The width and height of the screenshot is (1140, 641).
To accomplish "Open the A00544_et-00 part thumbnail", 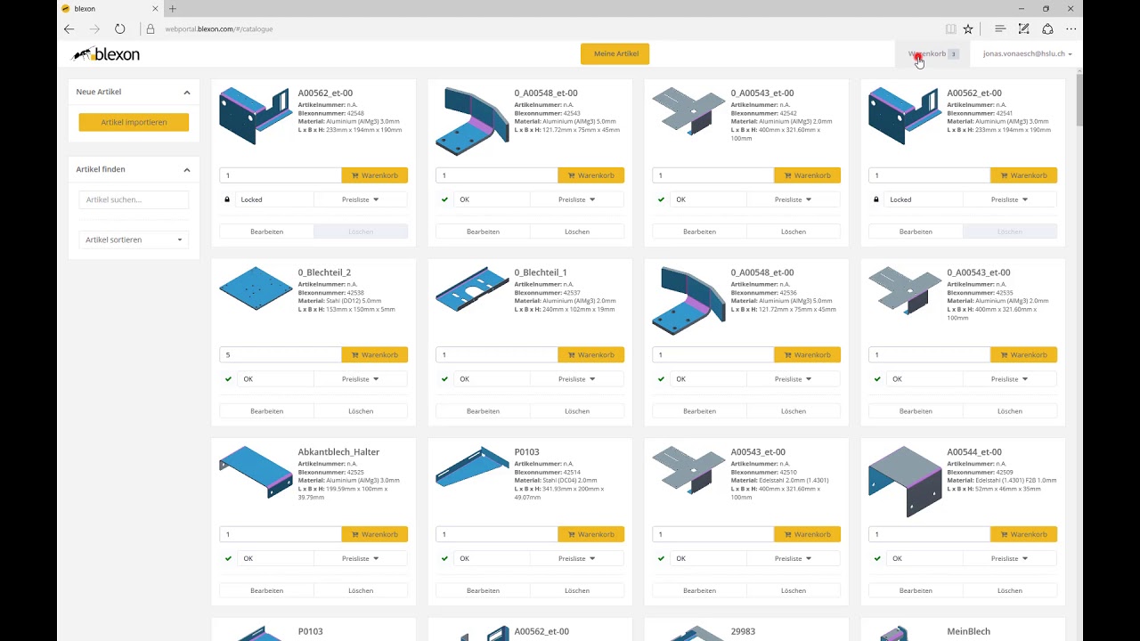I will coord(905,482).
